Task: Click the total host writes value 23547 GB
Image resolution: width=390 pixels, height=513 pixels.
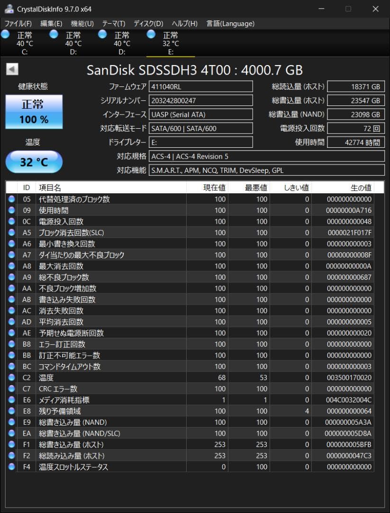Action: [x=356, y=100]
